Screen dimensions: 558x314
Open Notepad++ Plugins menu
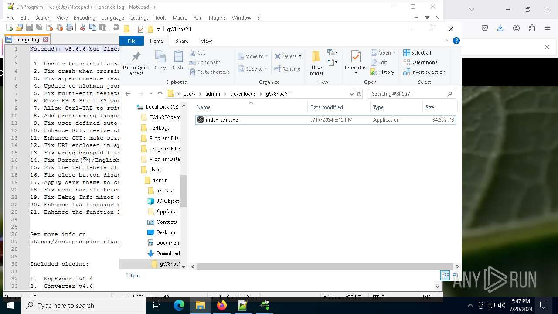[x=217, y=18]
